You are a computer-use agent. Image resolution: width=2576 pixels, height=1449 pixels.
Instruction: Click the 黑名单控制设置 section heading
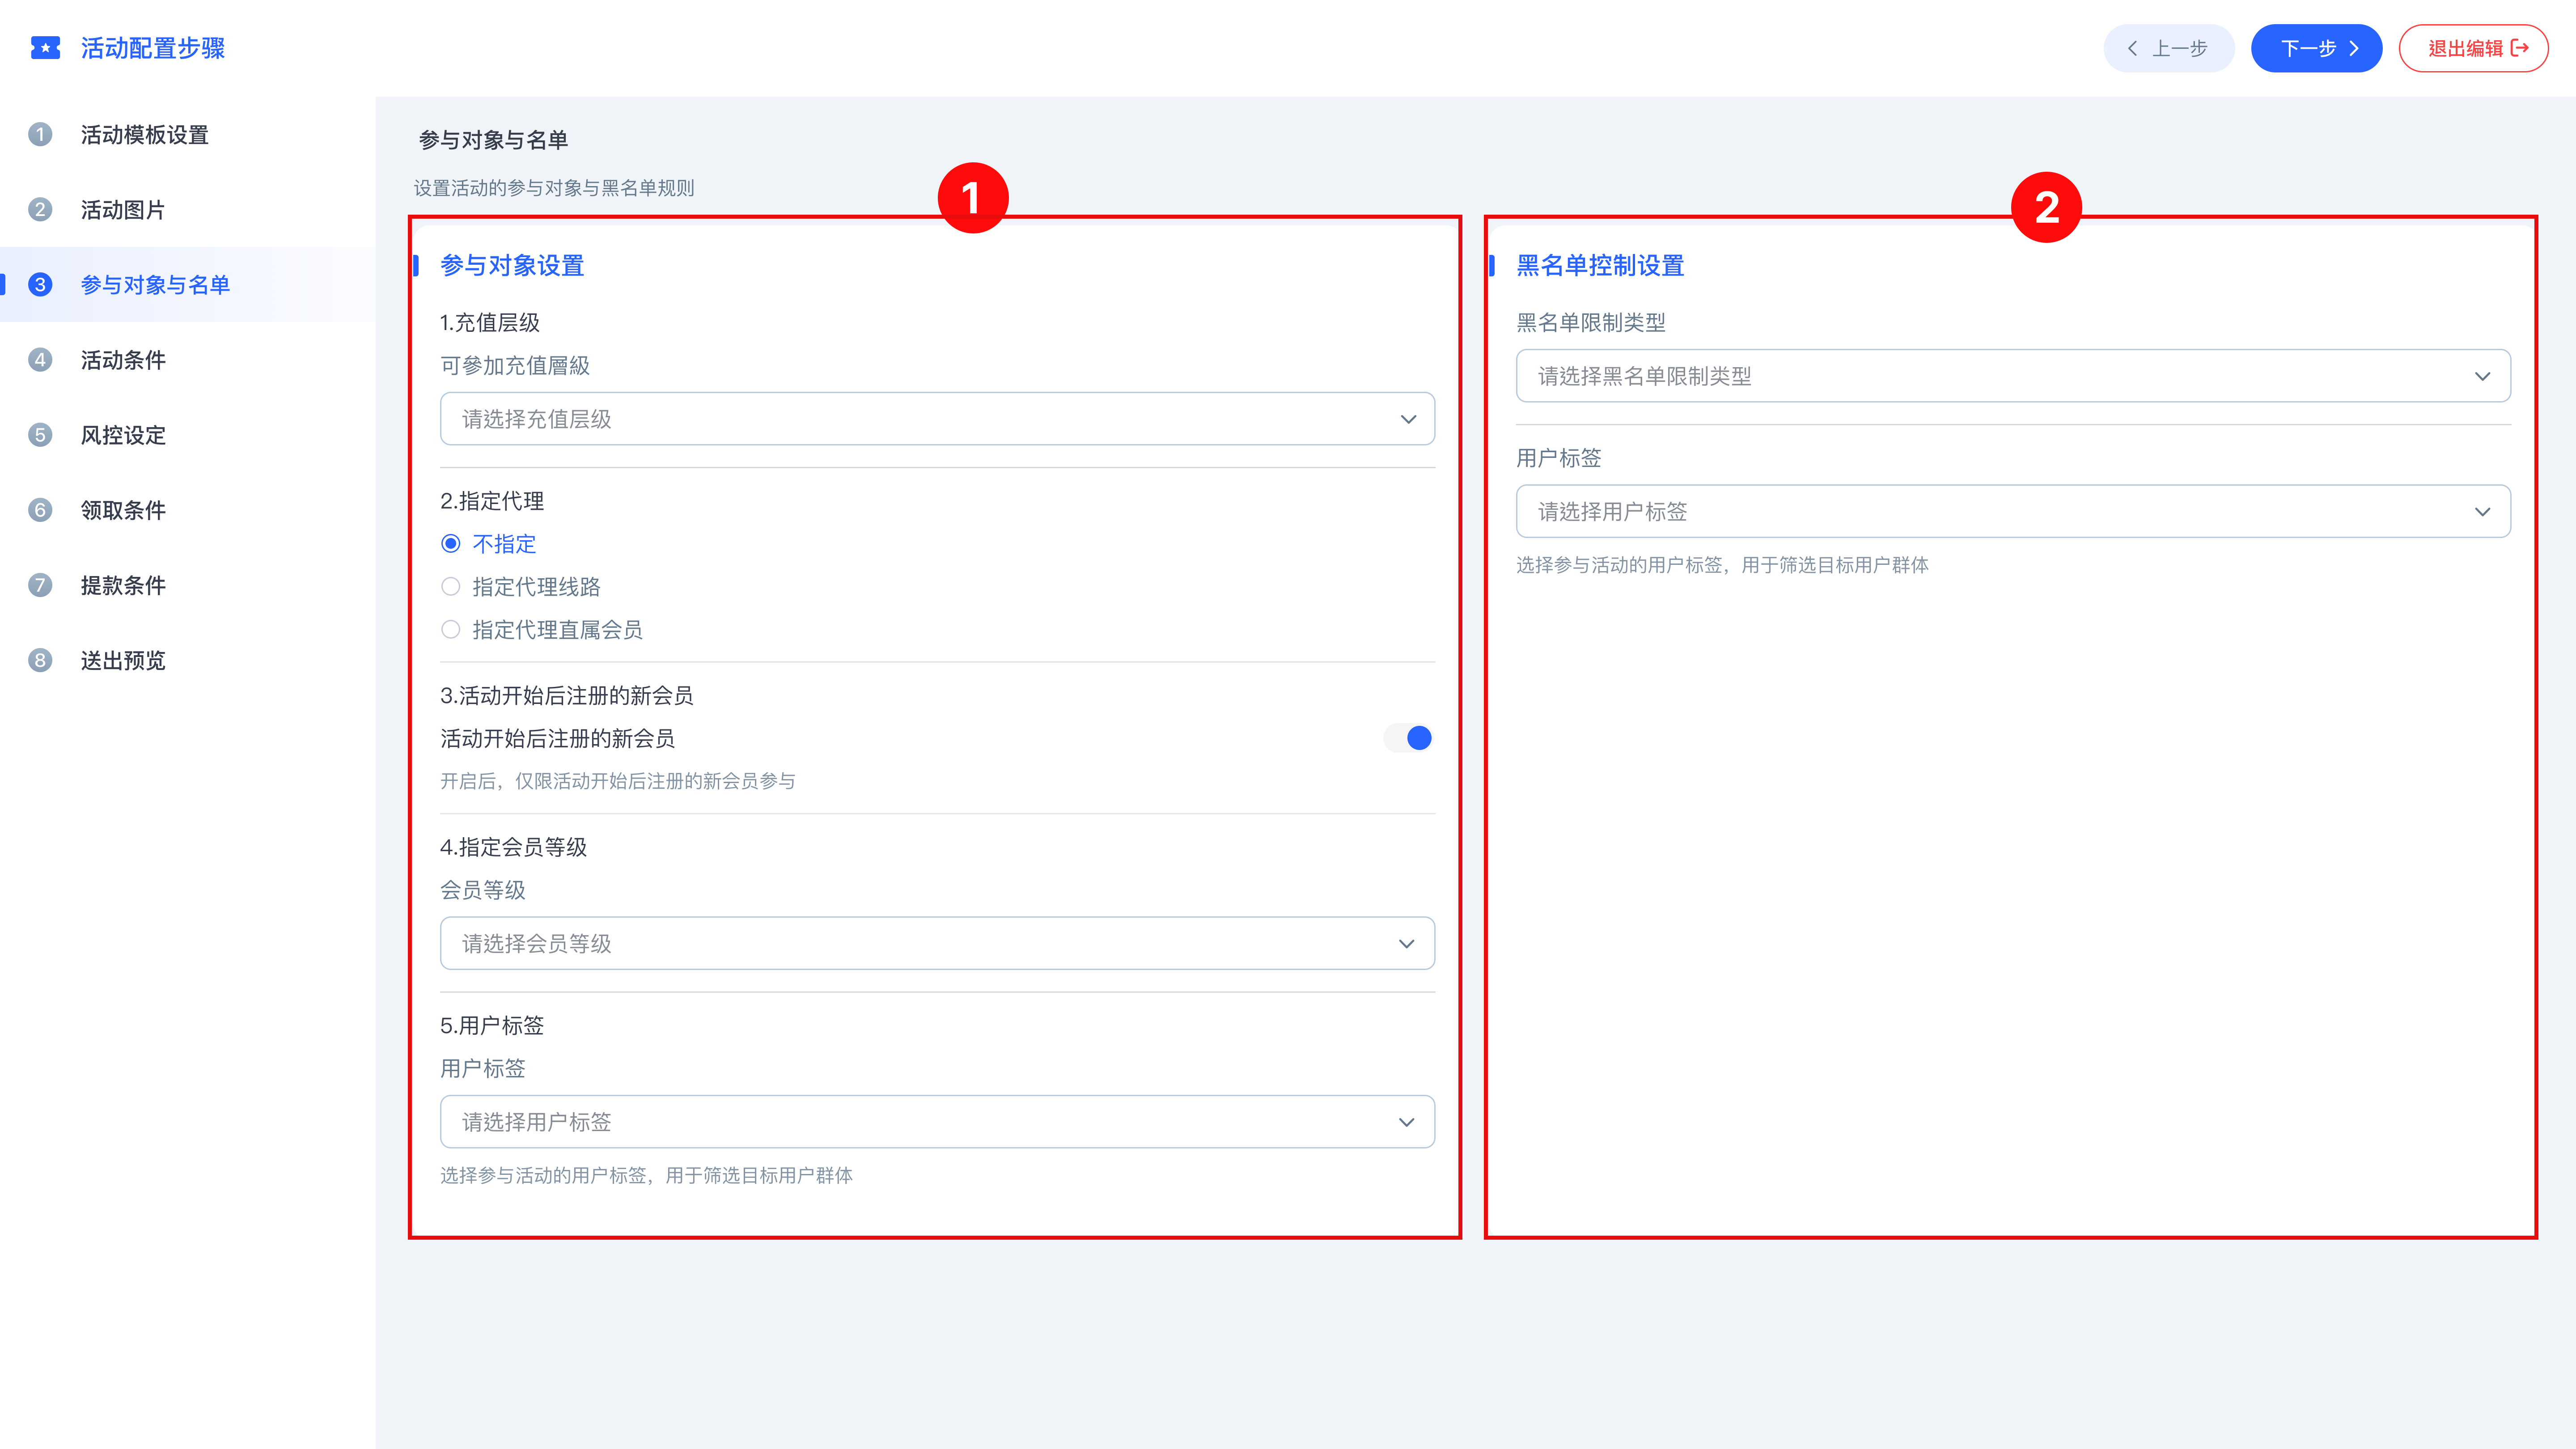[x=1600, y=265]
